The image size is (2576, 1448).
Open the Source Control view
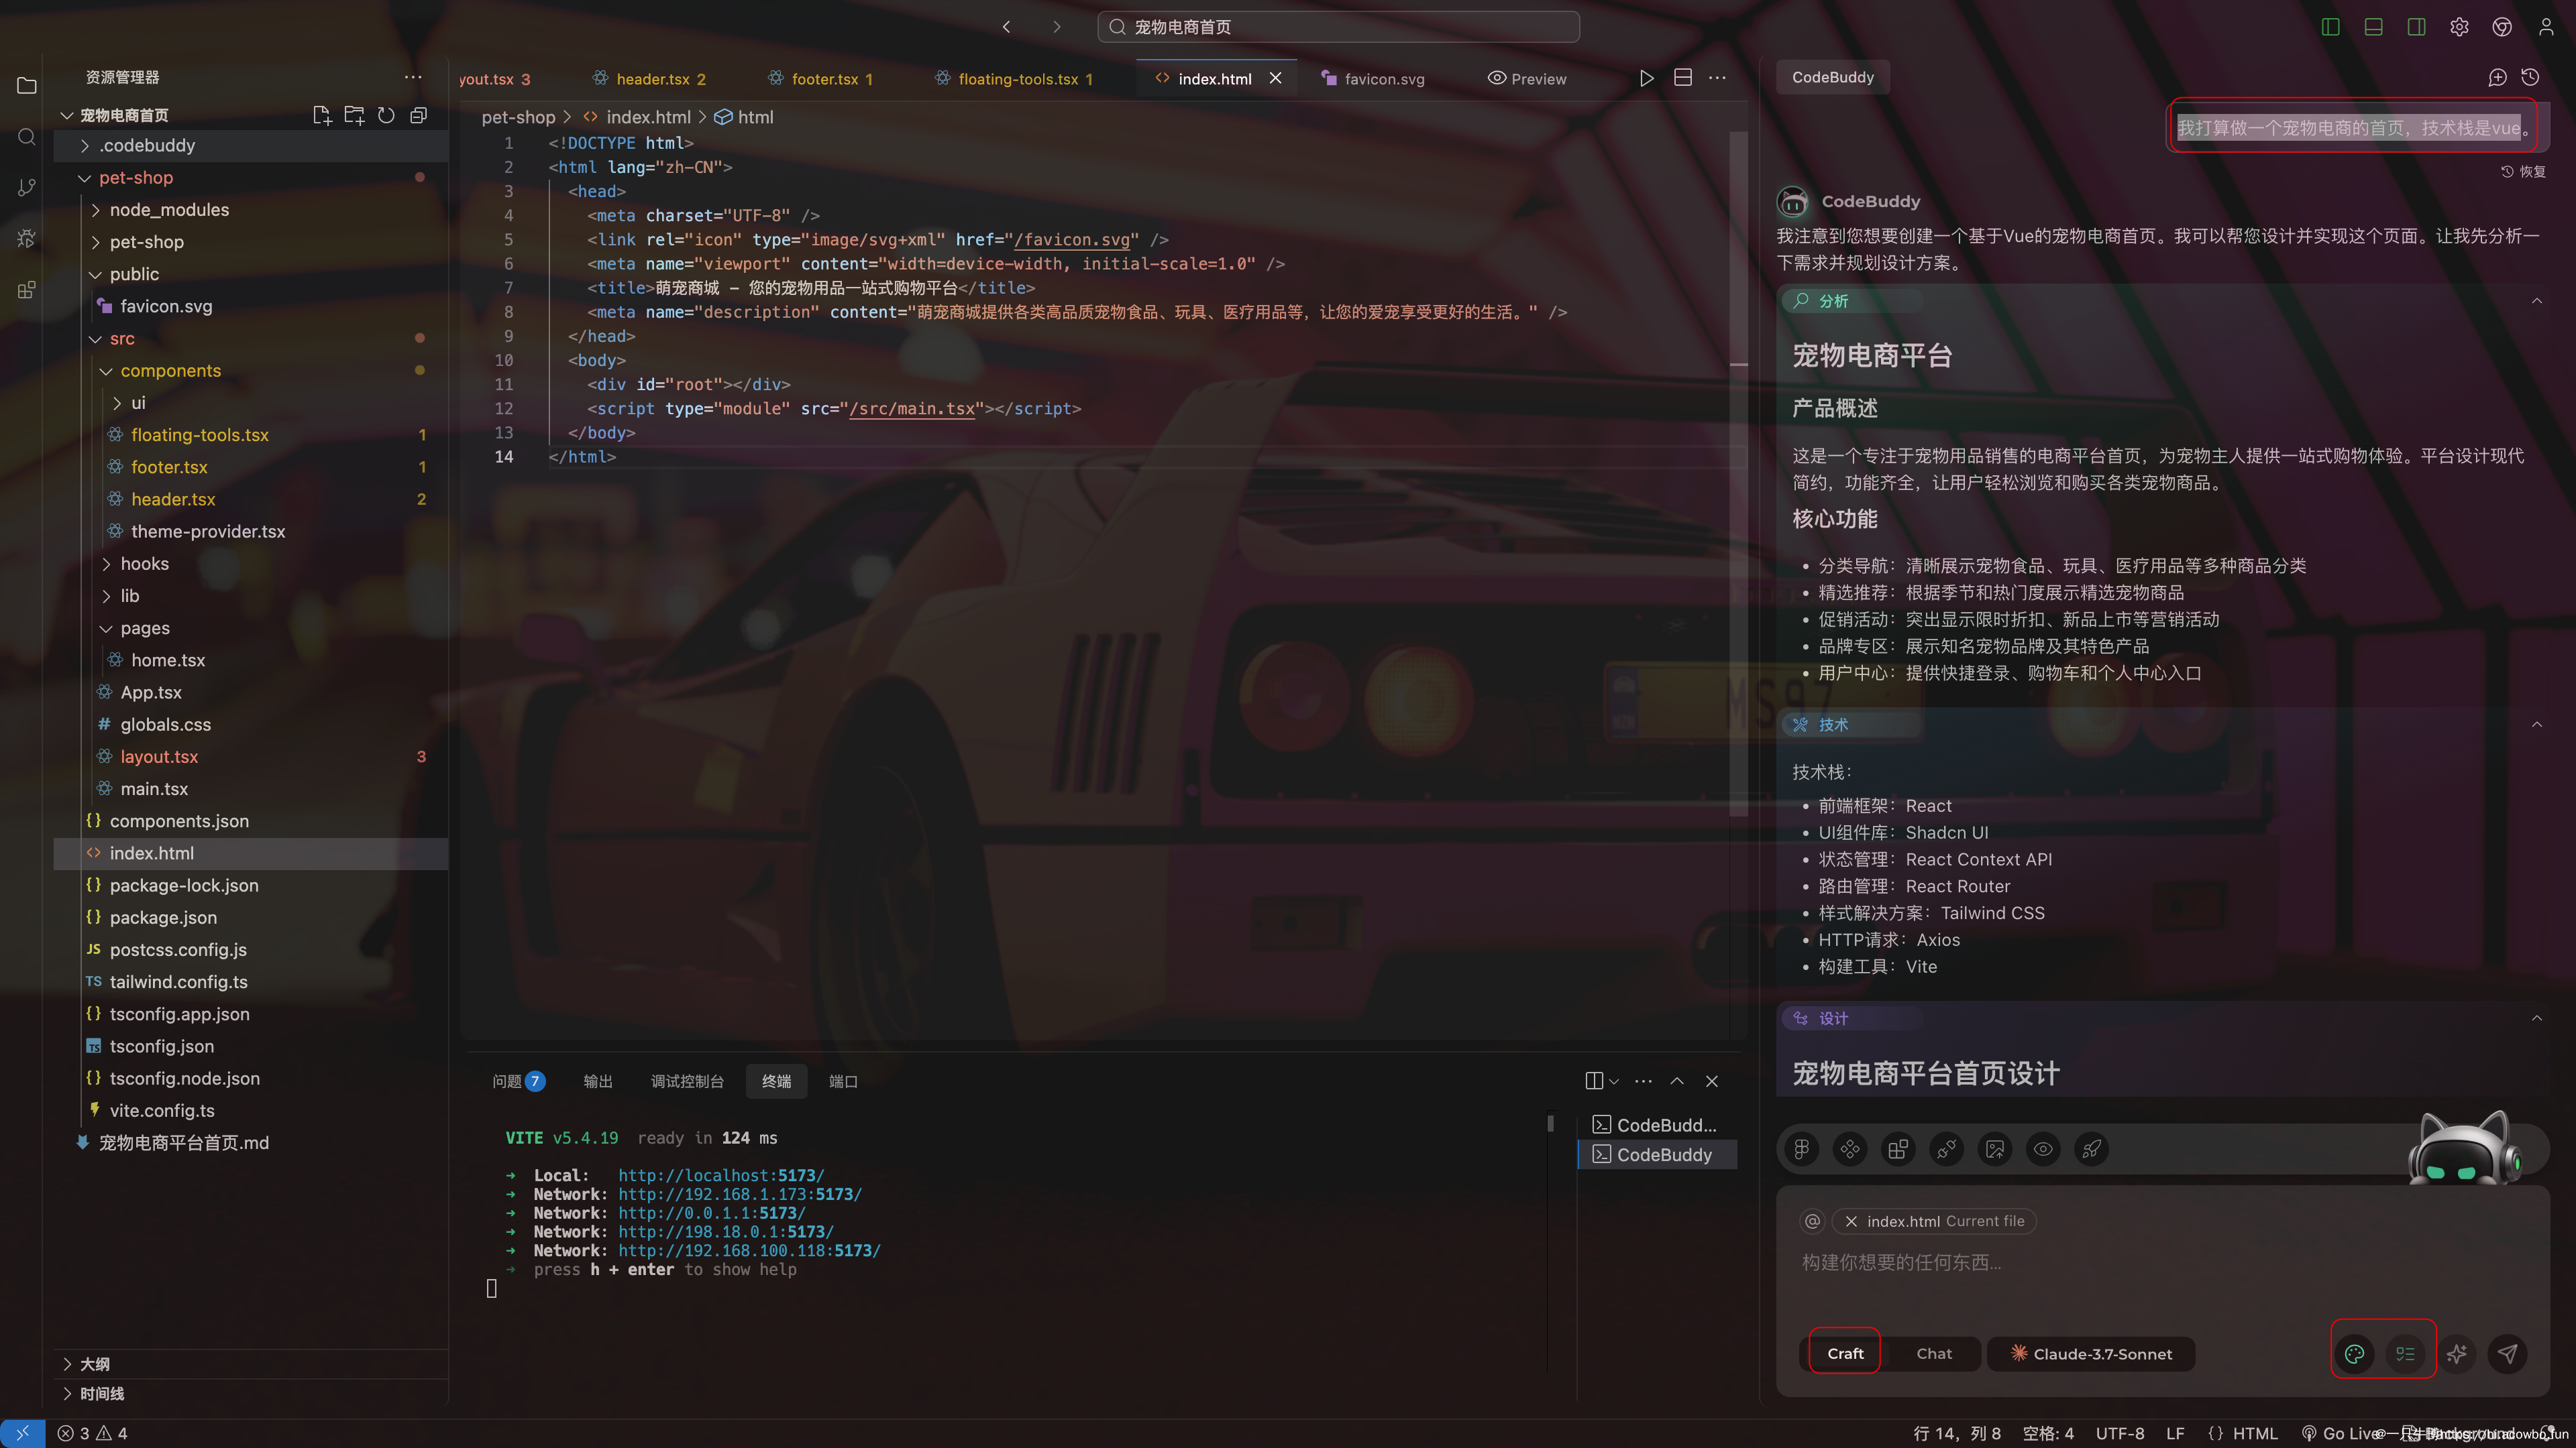tap(27, 188)
